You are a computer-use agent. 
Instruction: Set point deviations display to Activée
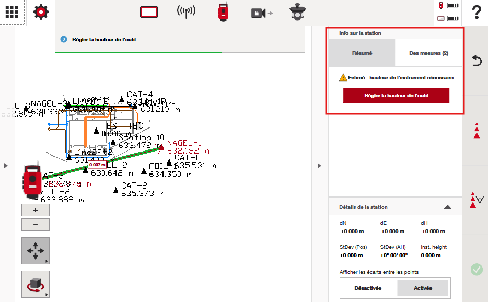423,288
